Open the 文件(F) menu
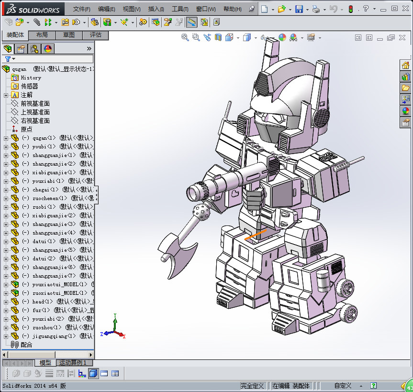Viewport: 413px width, 392px height. (x=82, y=9)
